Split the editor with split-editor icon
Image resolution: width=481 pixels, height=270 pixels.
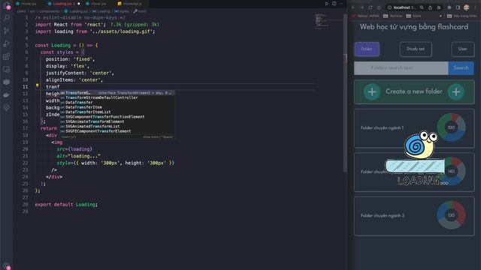click(x=334, y=4)
